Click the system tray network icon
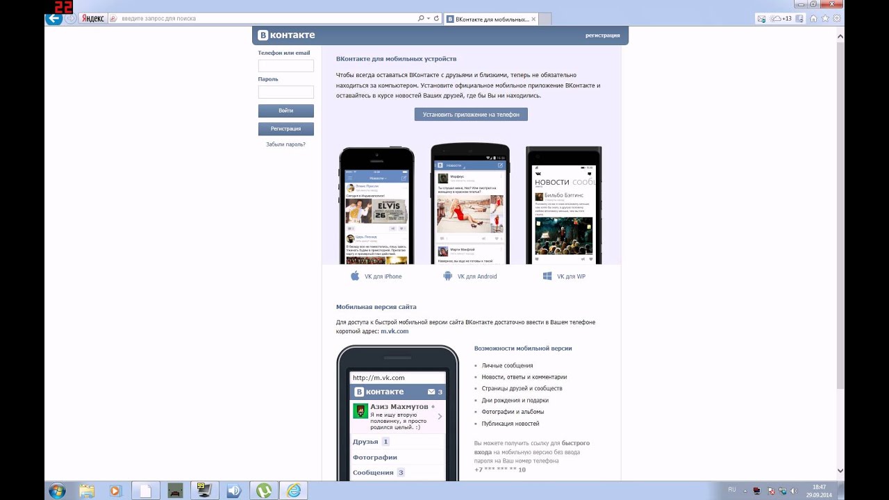 (783, 491)
